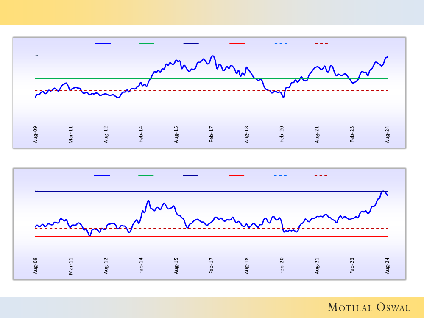Viewport: 424px width, 318px height.
Task: Click the green legend line in top chart
Action: tap(147, 43)
